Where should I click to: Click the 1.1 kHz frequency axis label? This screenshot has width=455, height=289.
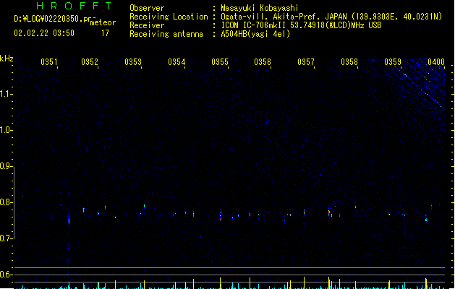point(6,94)
